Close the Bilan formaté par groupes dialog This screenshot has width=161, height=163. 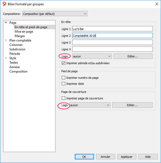coord(157,4)
